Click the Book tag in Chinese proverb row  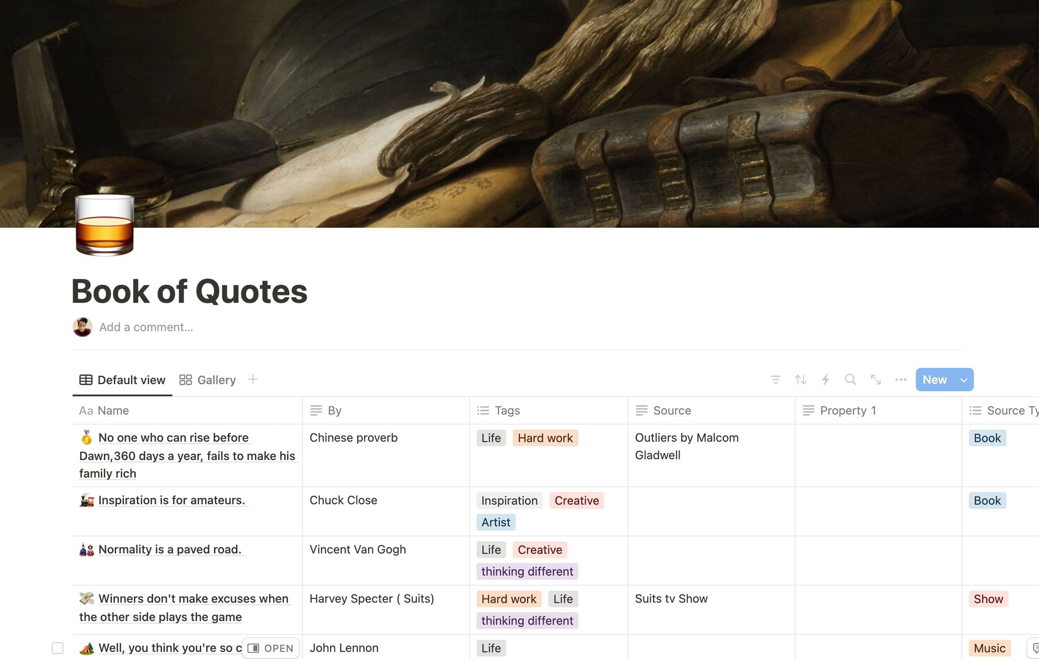pyautogui.click(x=987, y=438)
